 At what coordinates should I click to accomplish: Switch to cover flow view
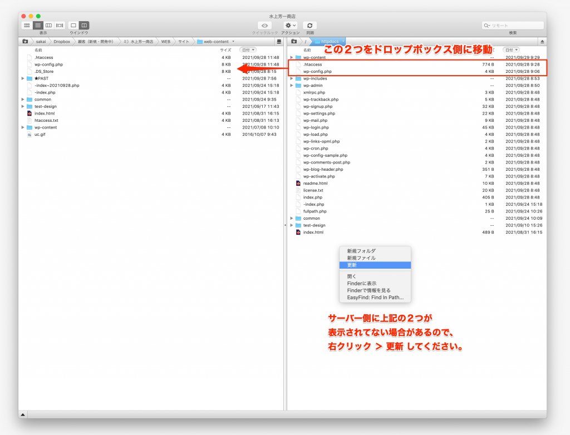pos(60,26)
